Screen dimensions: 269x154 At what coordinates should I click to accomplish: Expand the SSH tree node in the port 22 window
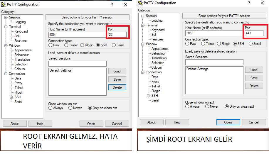tap(11, 97)
